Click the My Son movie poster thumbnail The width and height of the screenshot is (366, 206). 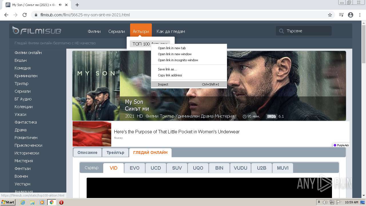[96, 86]
